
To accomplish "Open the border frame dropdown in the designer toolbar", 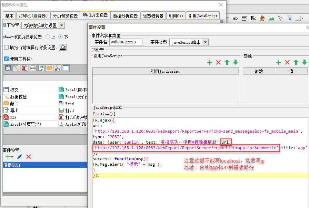I will 299,18.
